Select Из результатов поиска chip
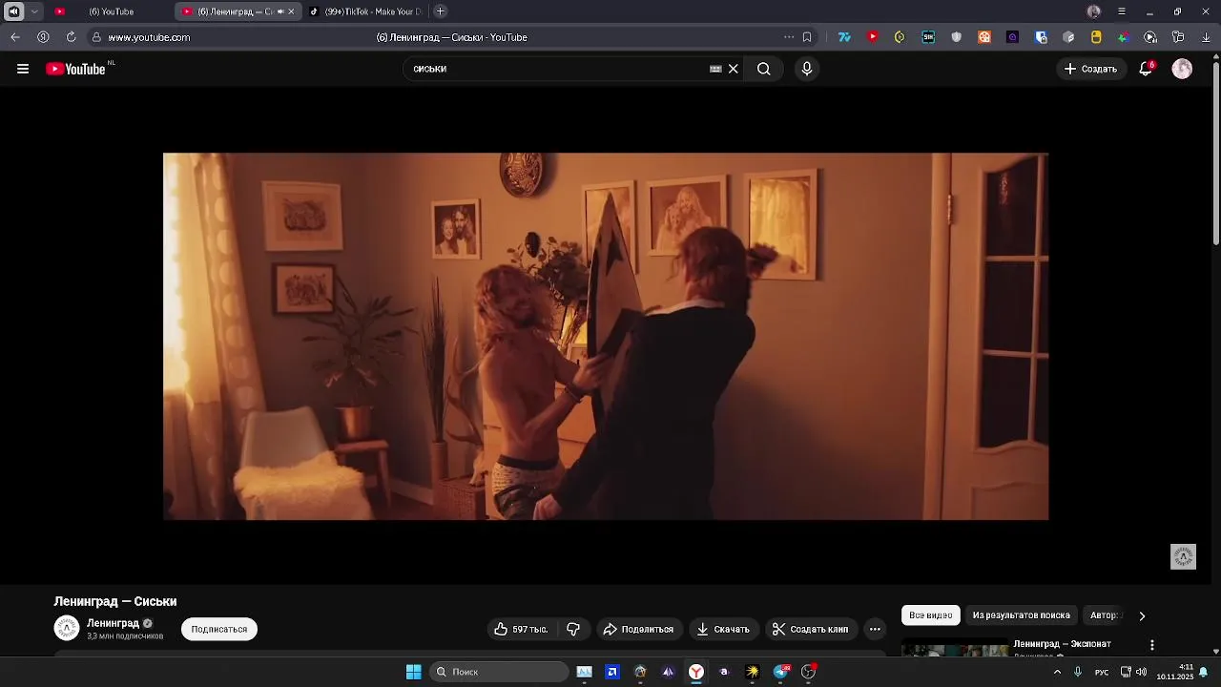The width and height of the screenshot is (1221, 687). pyautogui.click(x=1021, y=615)
